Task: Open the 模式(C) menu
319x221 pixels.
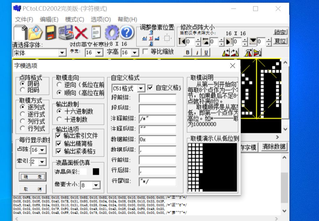Action: click(x=74, y=19)
